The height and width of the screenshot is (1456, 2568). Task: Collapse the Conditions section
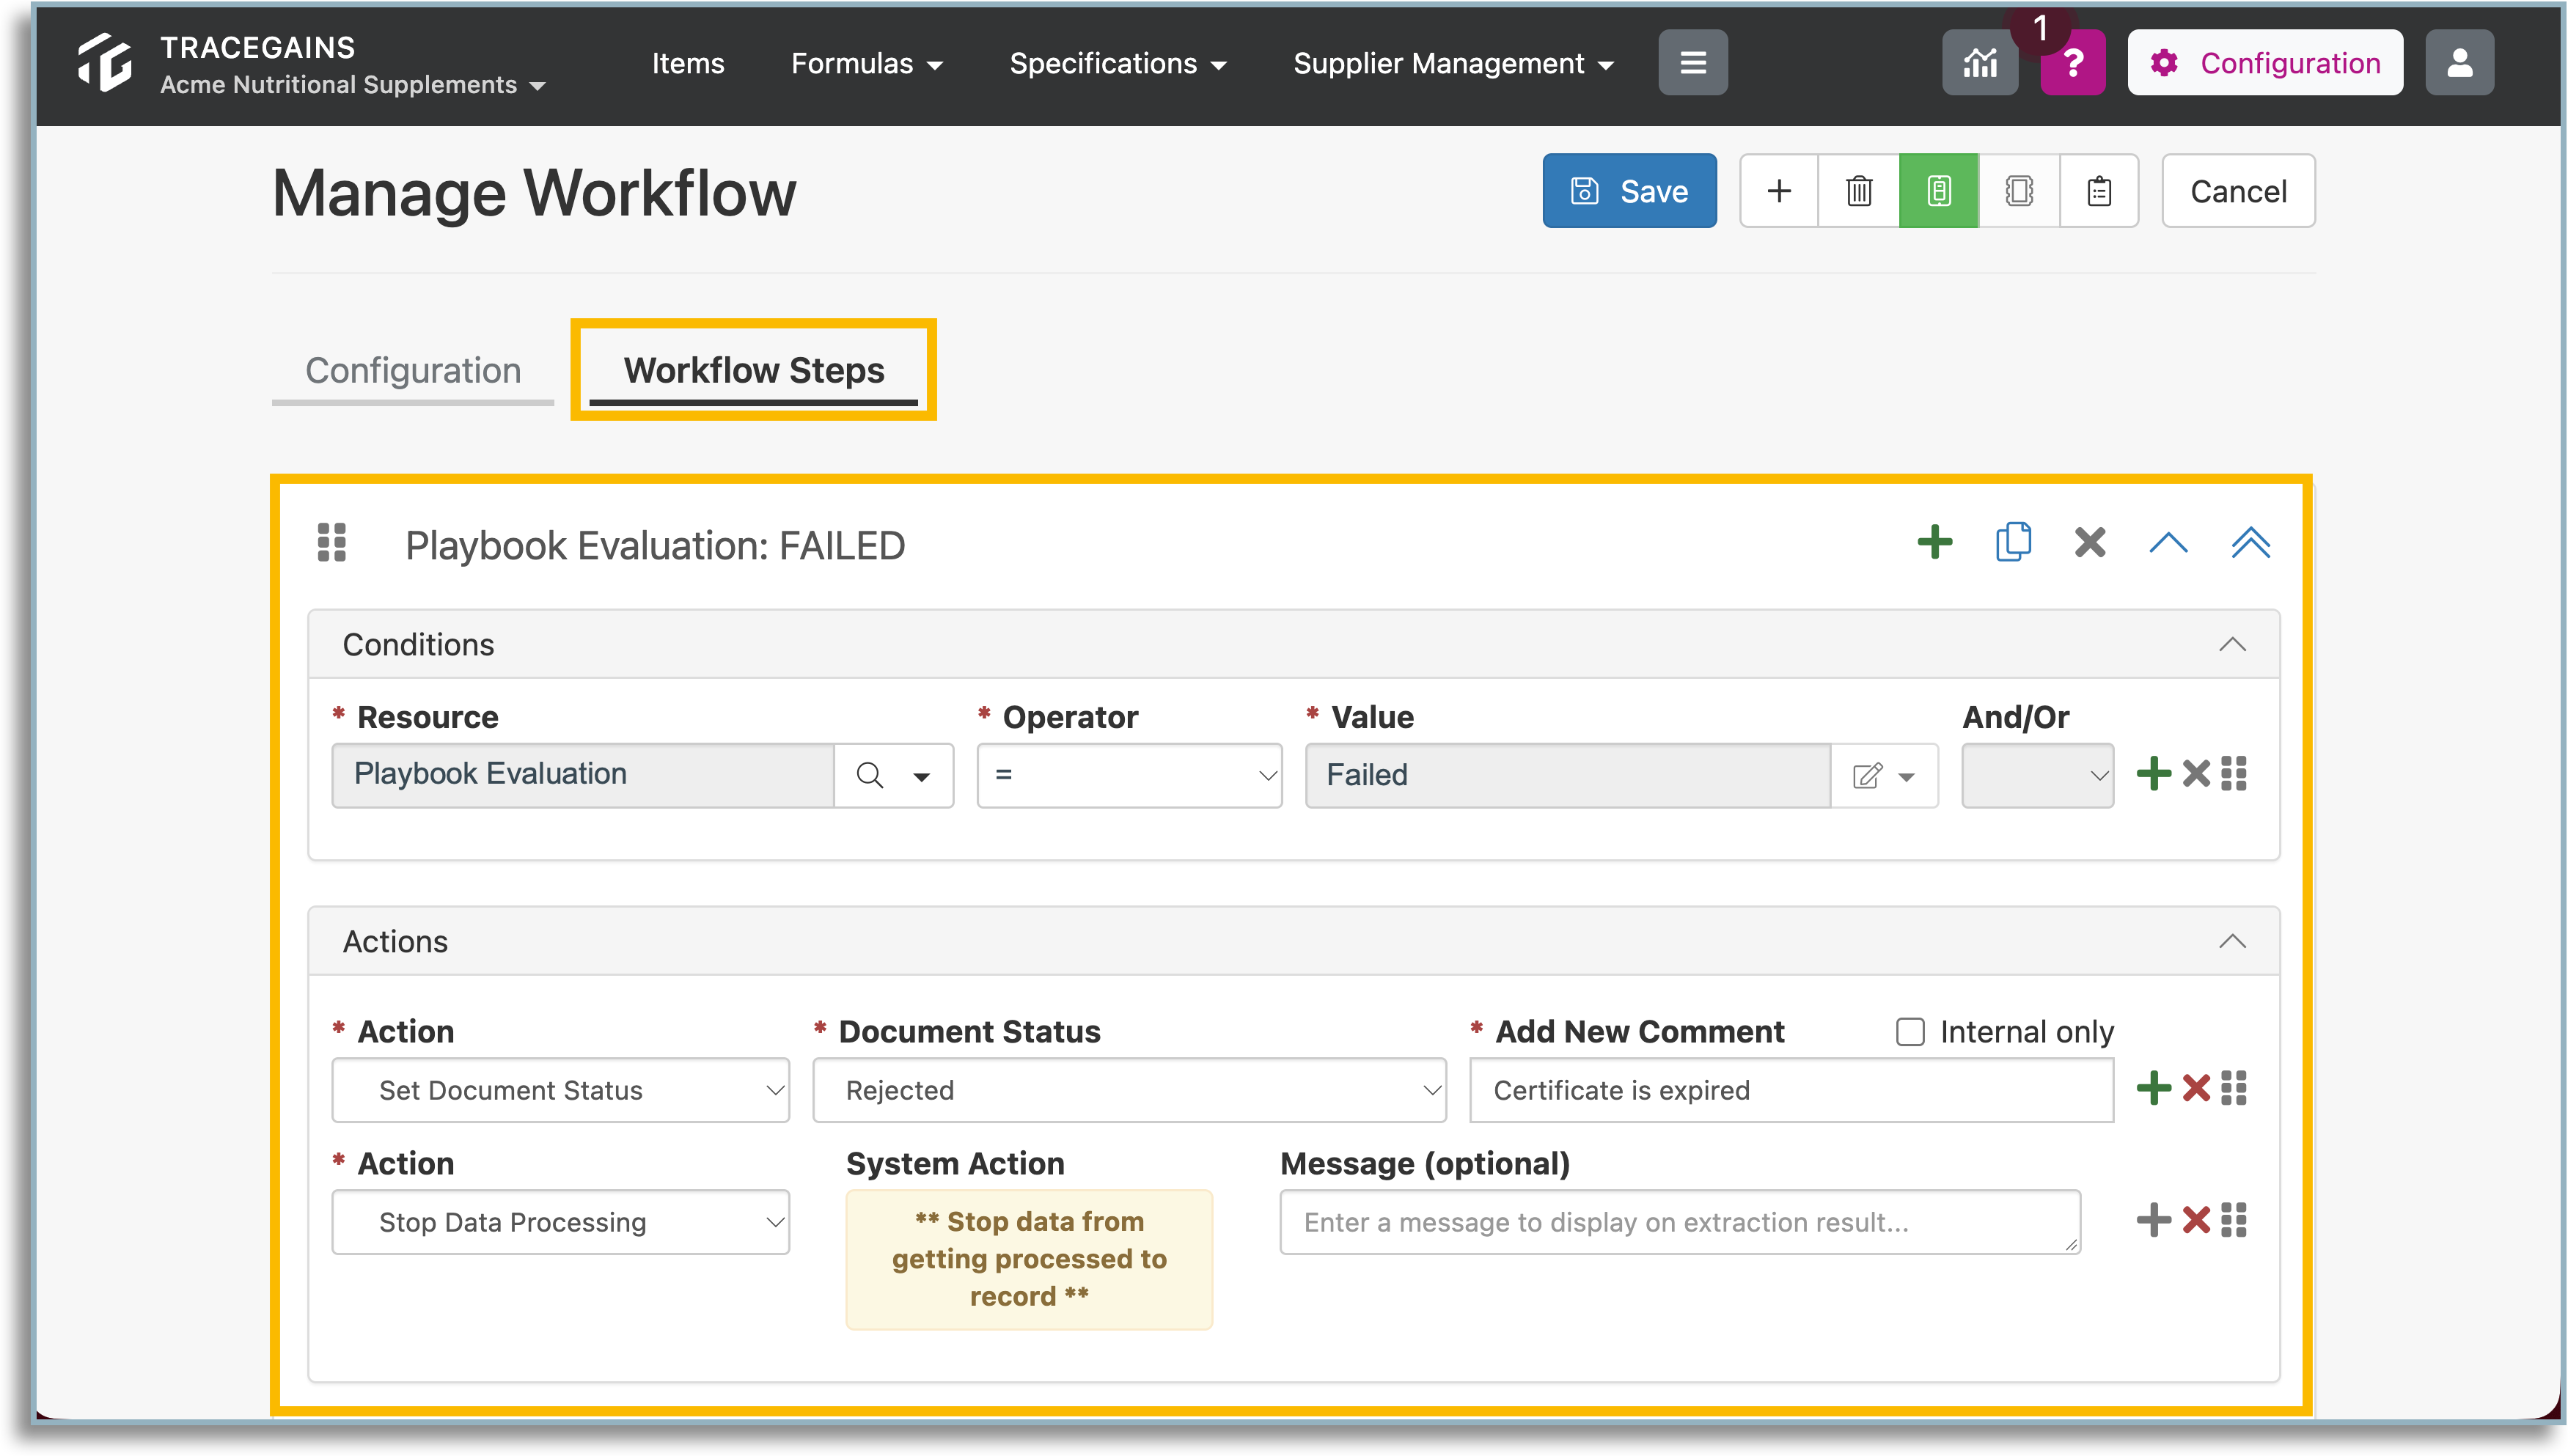[x=2232, y=644]
